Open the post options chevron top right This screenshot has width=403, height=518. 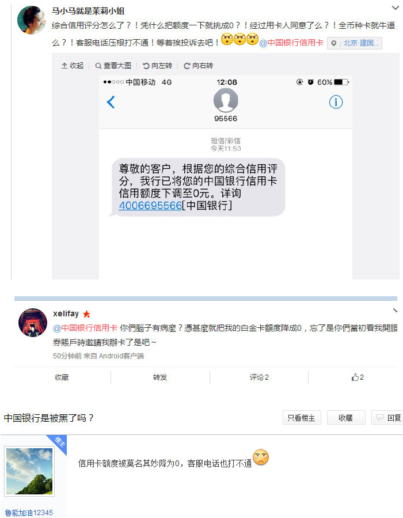coord(395,7)
